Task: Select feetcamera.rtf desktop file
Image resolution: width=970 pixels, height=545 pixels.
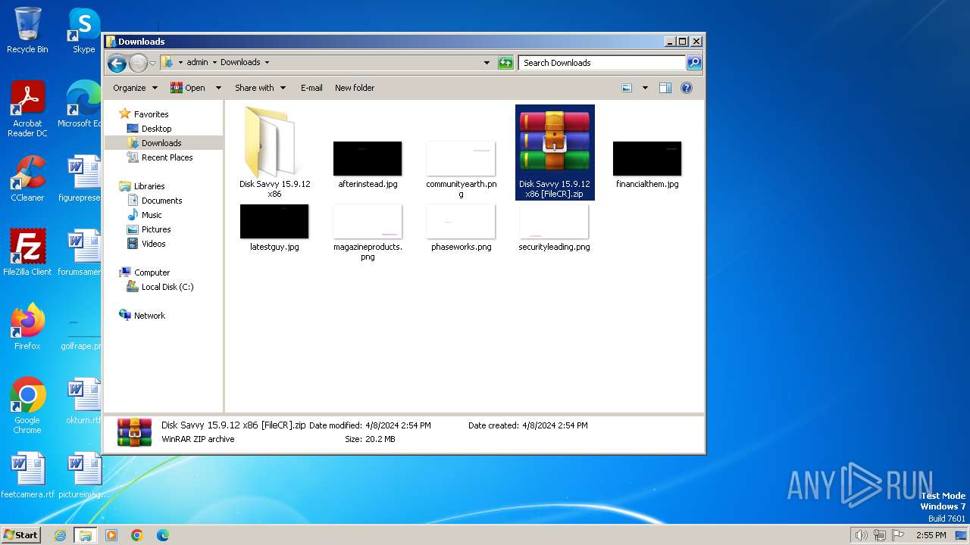Action: (x=27, y=475)
